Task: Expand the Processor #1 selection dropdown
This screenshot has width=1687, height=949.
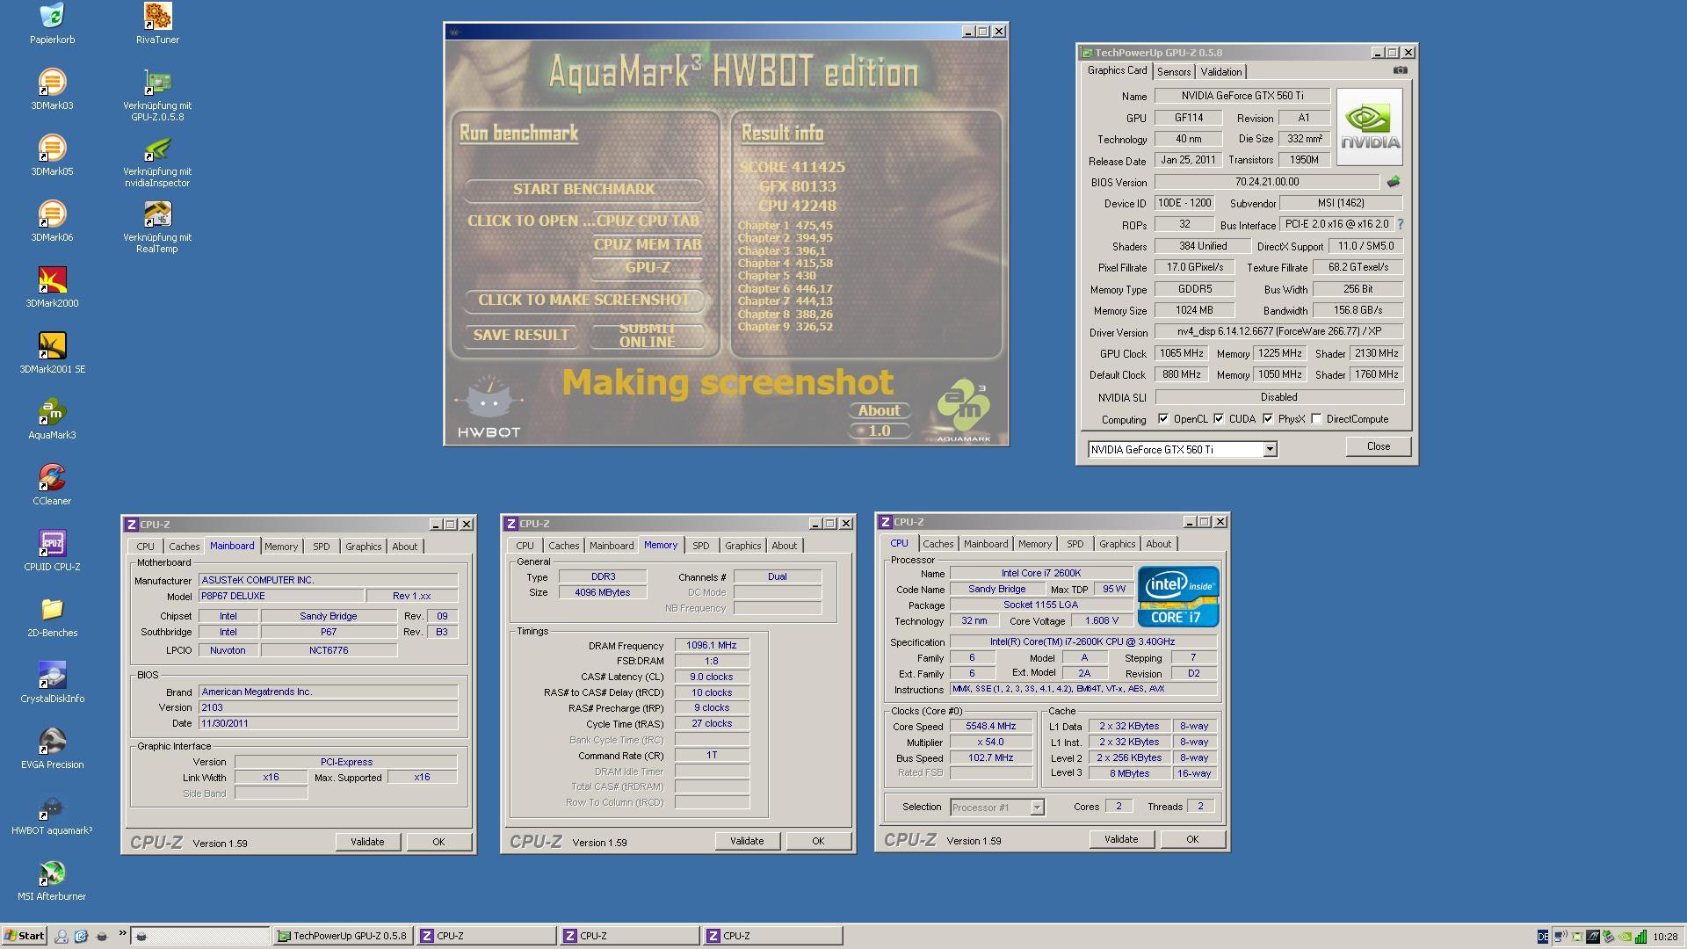Action: tap(1037, 807)
